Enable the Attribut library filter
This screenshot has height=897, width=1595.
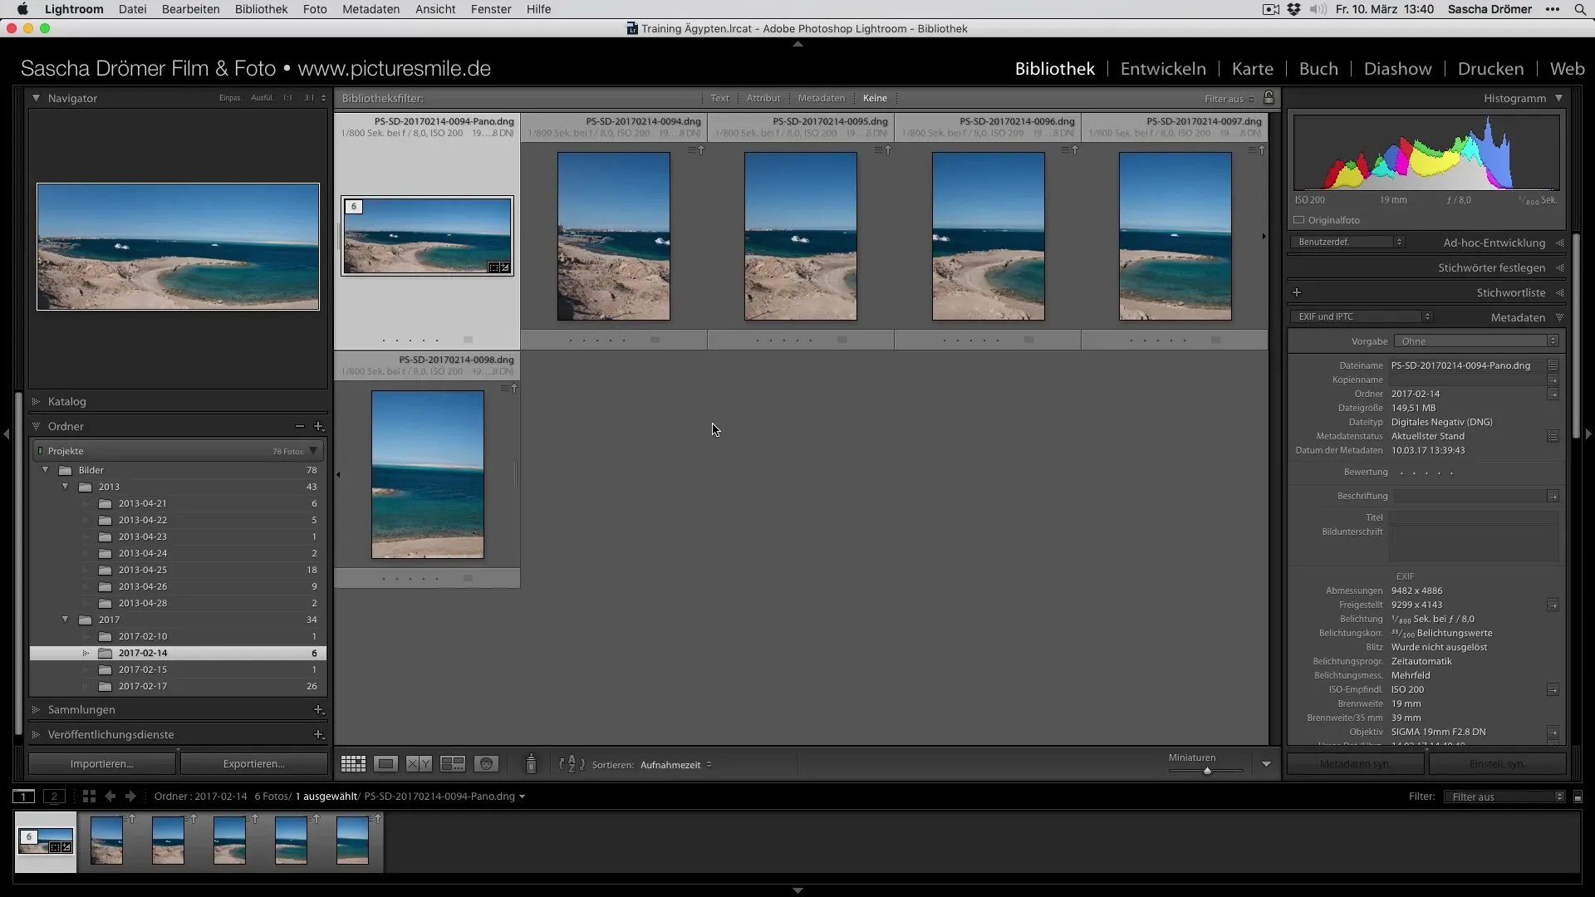(x=763, y=98)
